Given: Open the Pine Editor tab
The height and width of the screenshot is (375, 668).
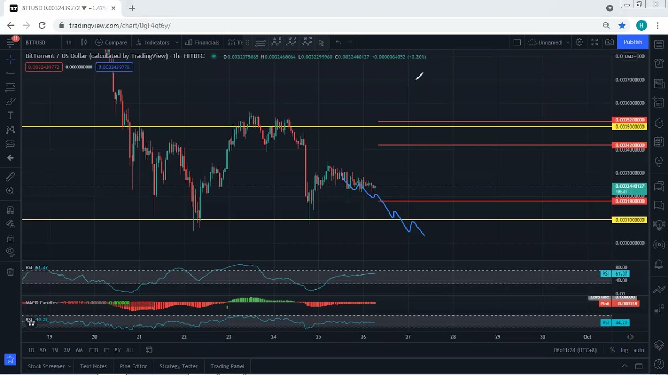Looking at the screenshot, I should pyautogui.click(x=133, y=366).
